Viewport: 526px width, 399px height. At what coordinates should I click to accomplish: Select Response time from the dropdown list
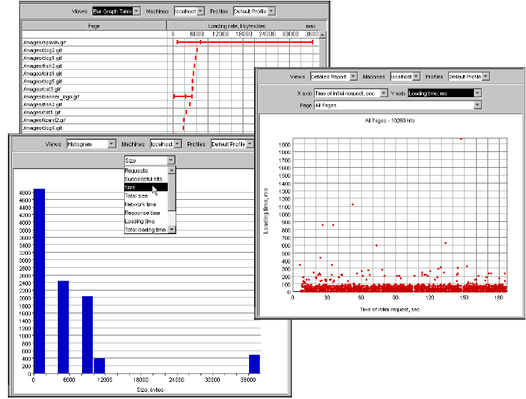[146, 213]
